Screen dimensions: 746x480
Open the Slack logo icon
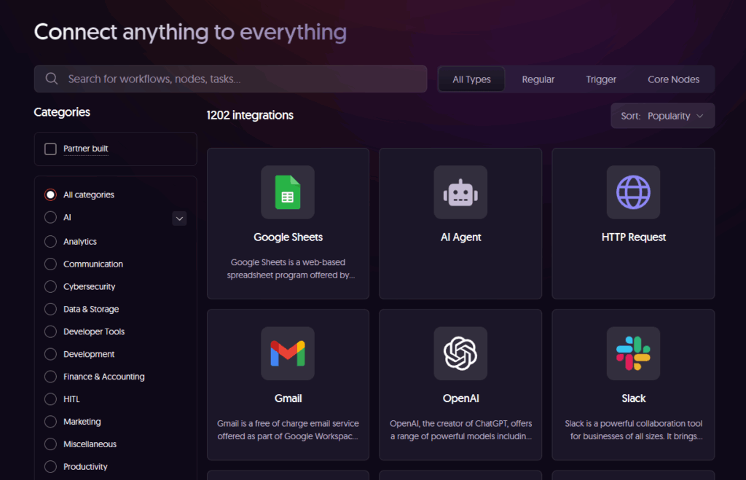(x=633, y=353)
